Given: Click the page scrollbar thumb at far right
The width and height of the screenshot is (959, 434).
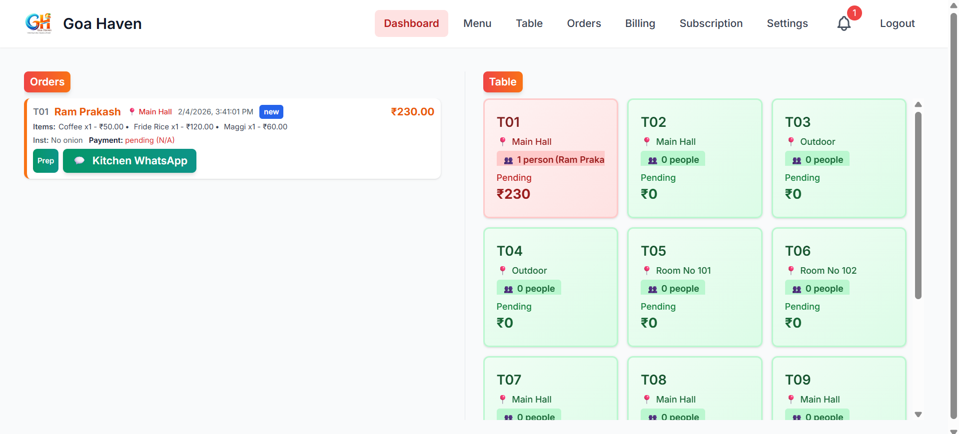Looking at the screenshot, I should coord(954,216).
